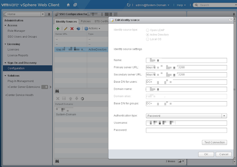Click binoculars find icon above default domains
This screenshot has height=167, width=237.
click(x=57, y=91)
